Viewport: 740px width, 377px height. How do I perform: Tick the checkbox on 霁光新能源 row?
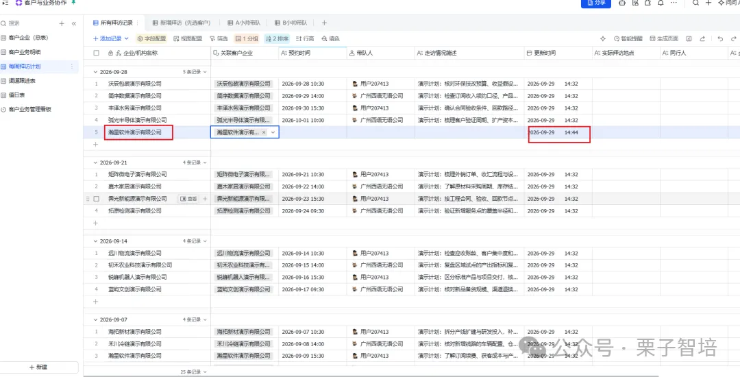pyautogui.click(x=97, y=199)
